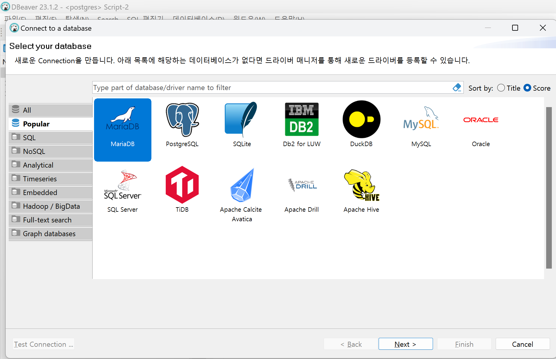Screen dimensions: 556x359
Task: Pick the Db2 for LUW driver
Action: pyautogui.click(x=302, y=125)
